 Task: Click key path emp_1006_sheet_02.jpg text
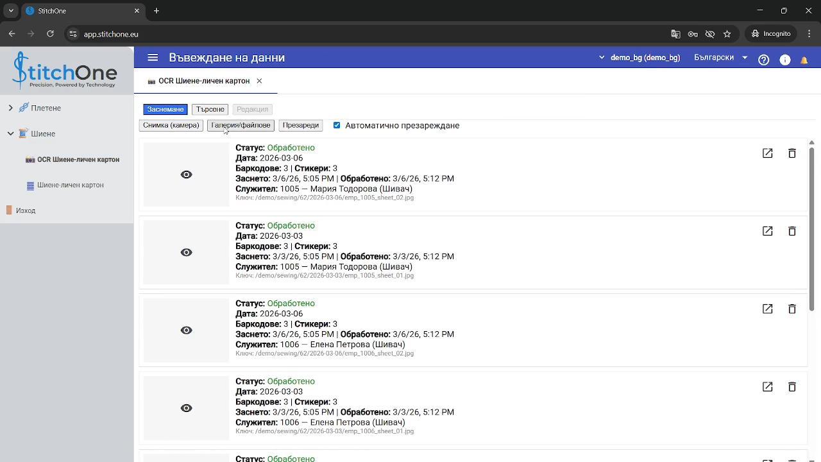point(325,354)
